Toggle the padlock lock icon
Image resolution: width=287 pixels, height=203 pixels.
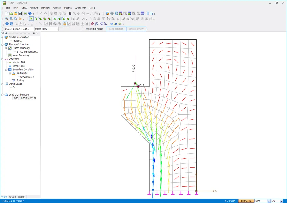[65, 24]
